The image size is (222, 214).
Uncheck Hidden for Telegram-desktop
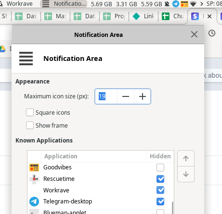coord(160,202)
